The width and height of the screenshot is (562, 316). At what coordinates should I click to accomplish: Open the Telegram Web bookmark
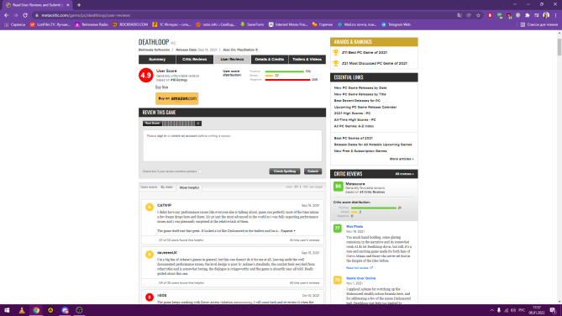click(396, 24)
